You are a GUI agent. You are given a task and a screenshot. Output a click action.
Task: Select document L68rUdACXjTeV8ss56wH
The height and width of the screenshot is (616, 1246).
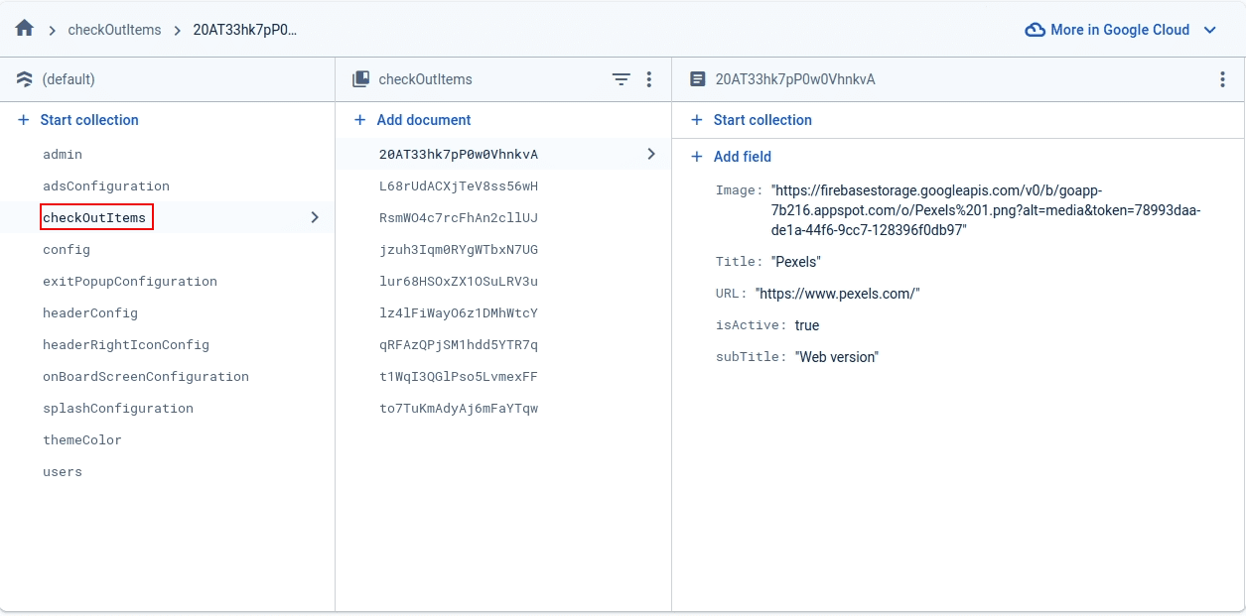(459, 186)
